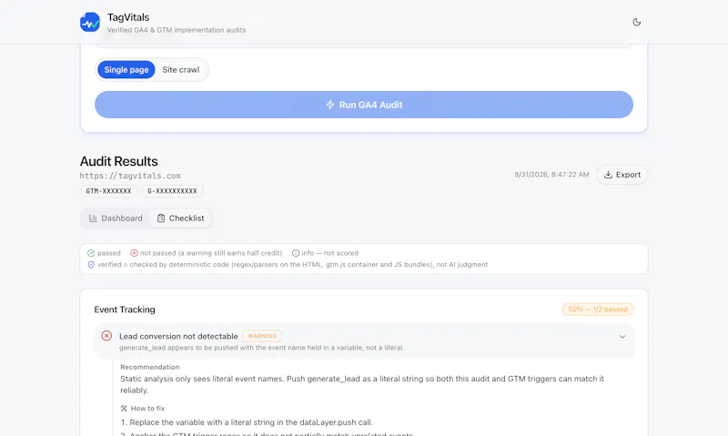Click the How to fix label
This screenshot has height=436, width=728.
(x=147, y=408)
